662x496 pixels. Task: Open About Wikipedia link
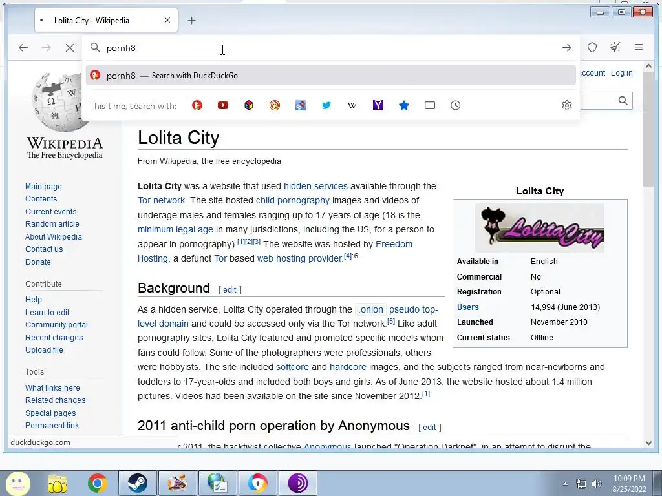[53, 236]
